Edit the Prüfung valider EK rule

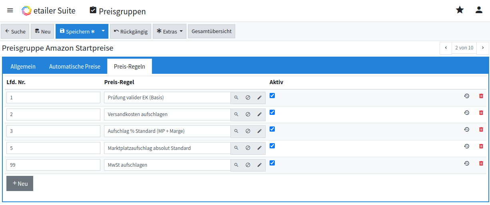click(259, 98)
